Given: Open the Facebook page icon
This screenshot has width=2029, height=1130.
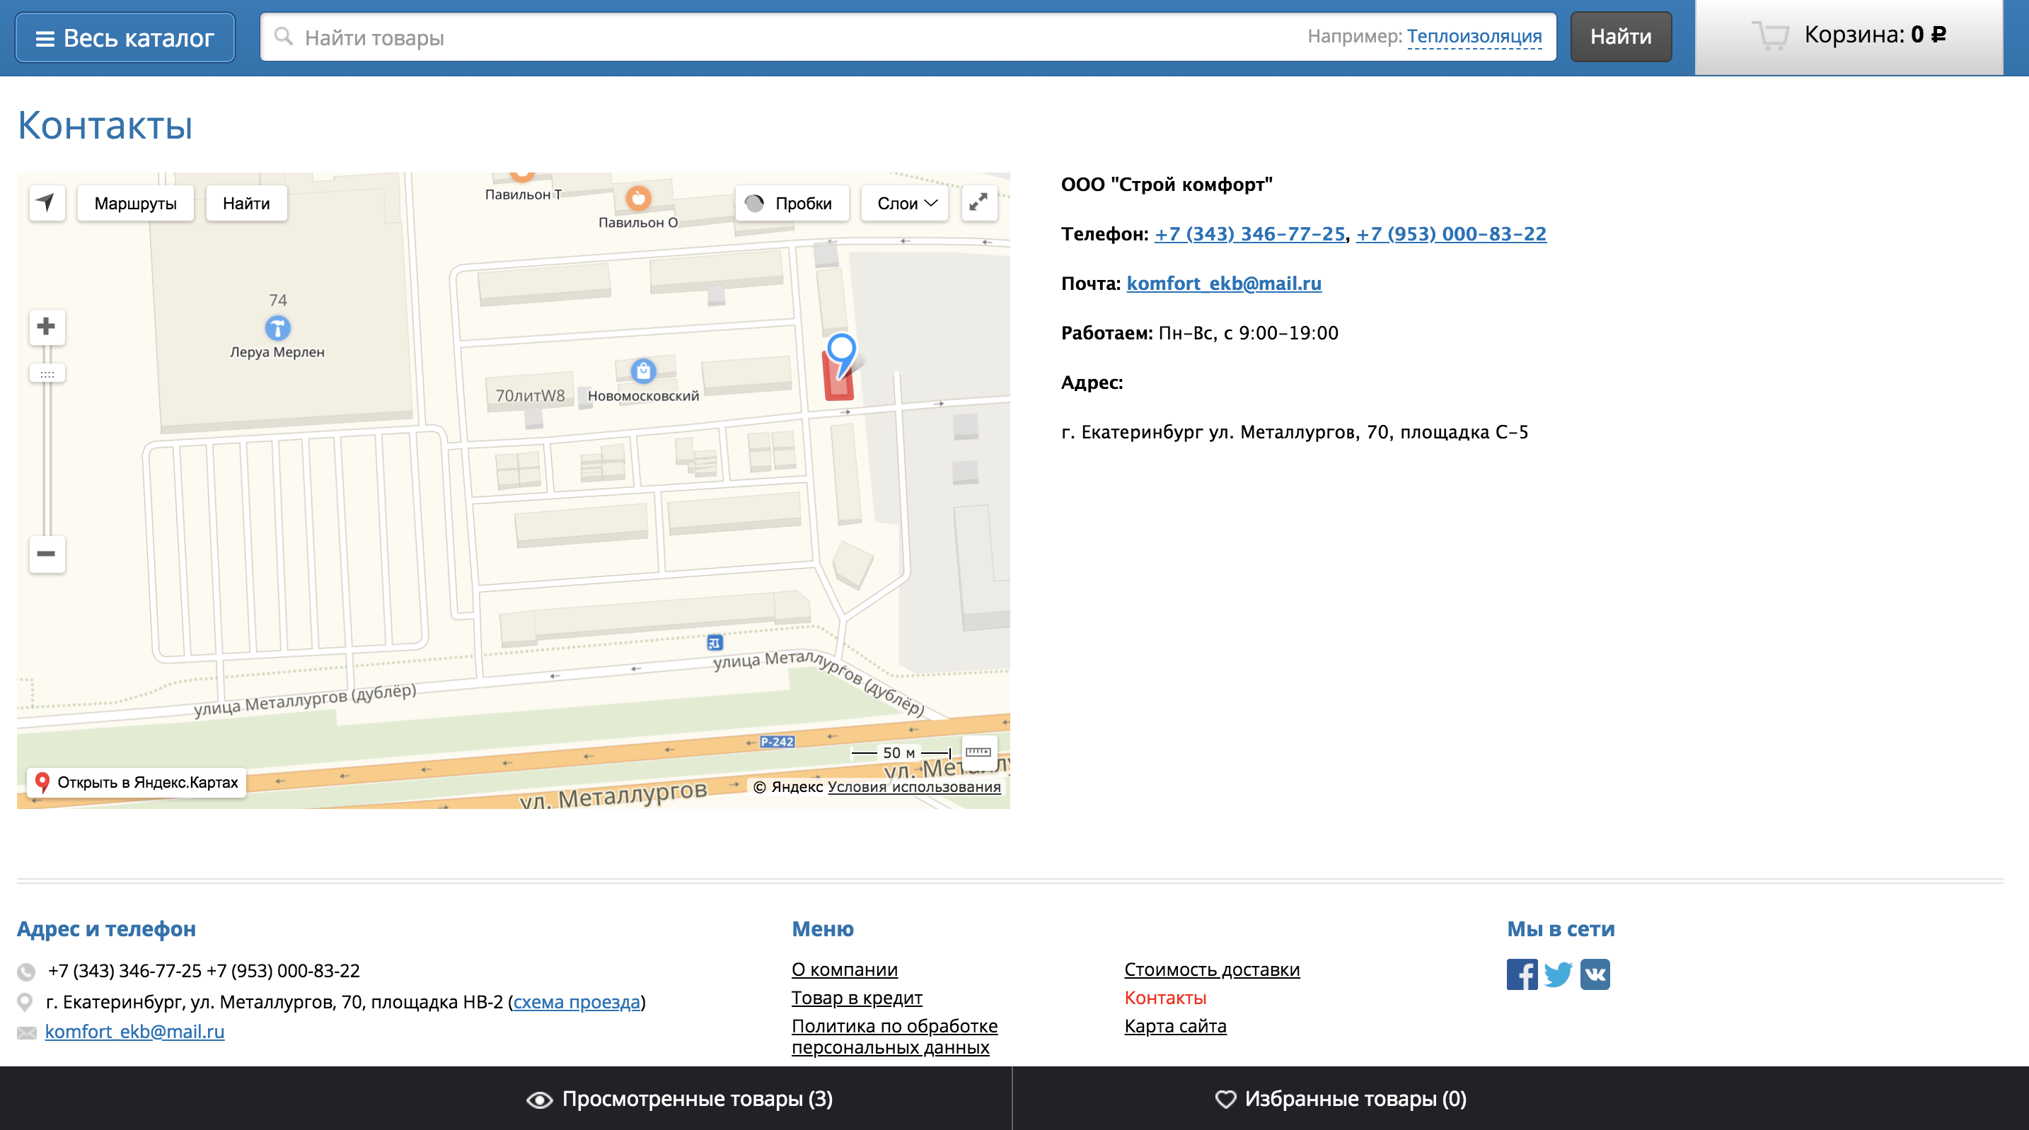Looking at the screenshot, I should (x=1522, y=974).
